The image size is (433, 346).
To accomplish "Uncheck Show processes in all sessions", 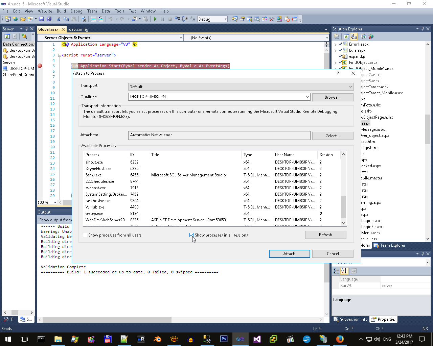I will click(x=192, y=235).
